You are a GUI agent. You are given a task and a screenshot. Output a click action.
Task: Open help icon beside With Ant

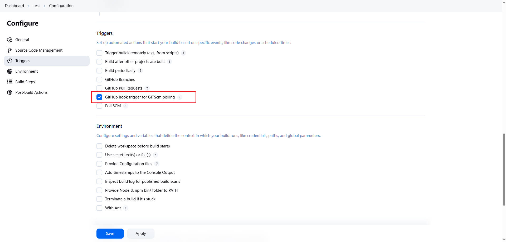point(126,208)
